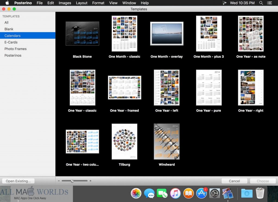The height and width of the screenshot is (202, 278).
Task: Open System Preferences gear in dock
Action: click(214, 193)
